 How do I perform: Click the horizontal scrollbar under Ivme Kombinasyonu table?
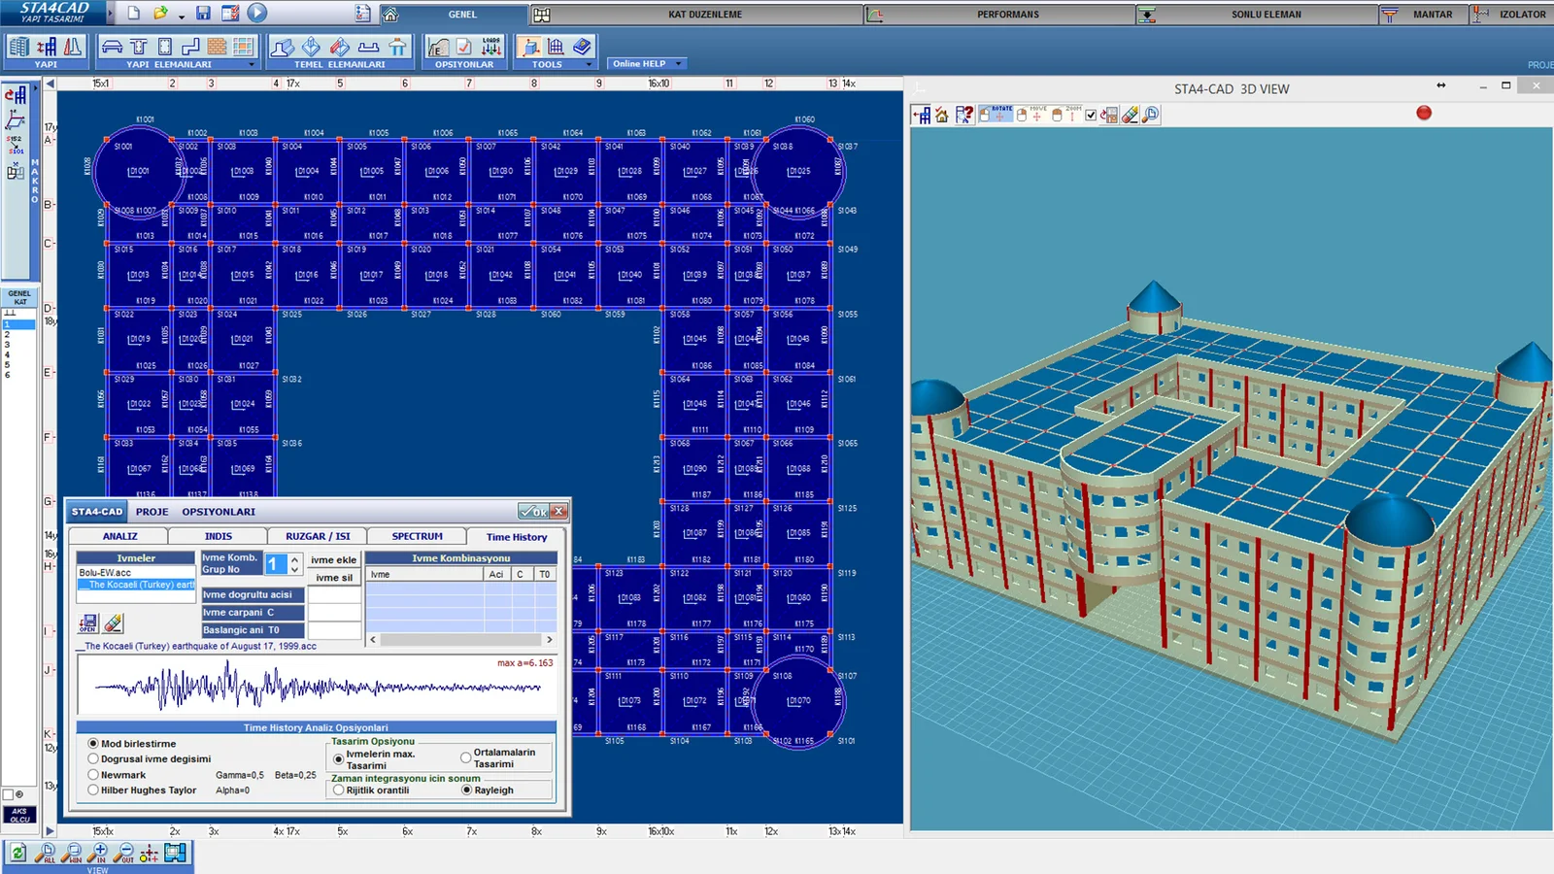(460, 640)
